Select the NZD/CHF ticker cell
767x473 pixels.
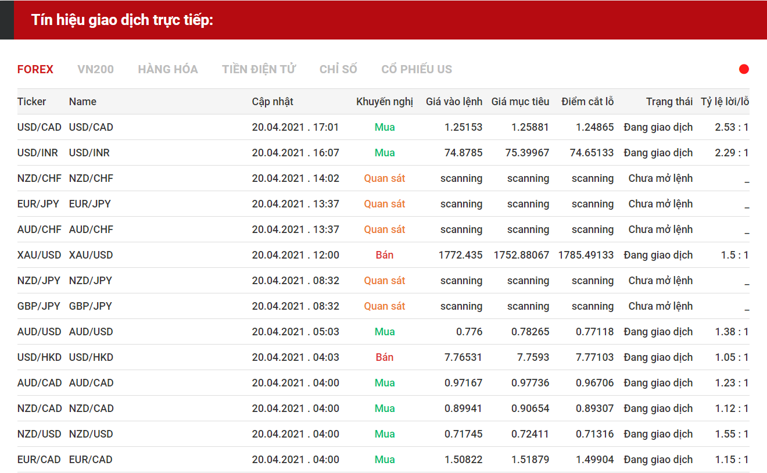(40, 178)
